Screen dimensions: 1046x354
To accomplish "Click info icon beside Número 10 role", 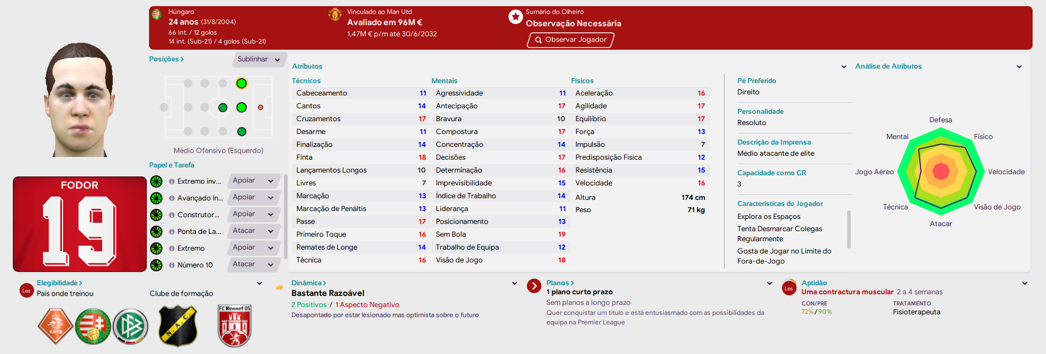I will pos(171,265).
